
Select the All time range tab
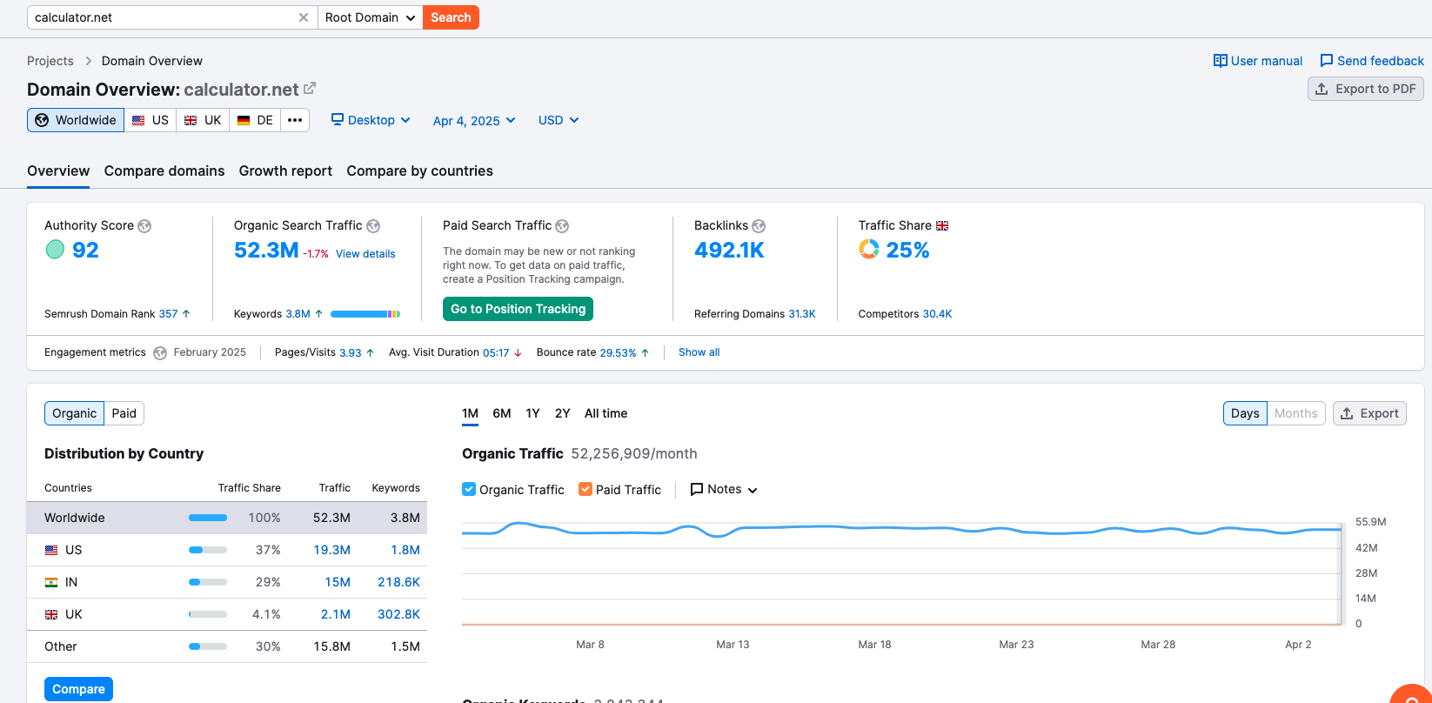tap(606, 413)
